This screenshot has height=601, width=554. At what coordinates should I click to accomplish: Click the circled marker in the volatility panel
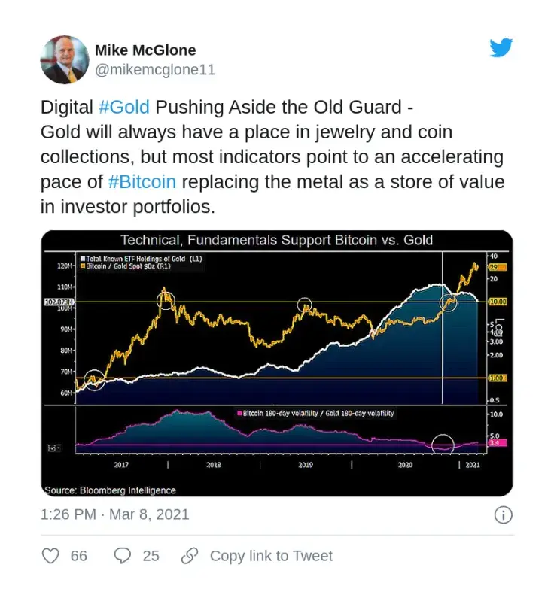pyautogui.click(x=443, y=443)
